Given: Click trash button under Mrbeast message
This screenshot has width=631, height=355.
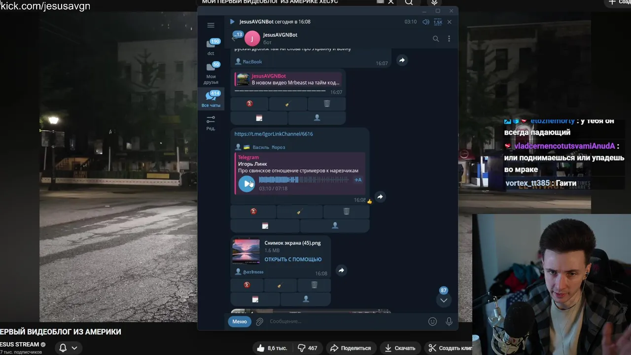Looking at the screenshot, I should (327, 104).
